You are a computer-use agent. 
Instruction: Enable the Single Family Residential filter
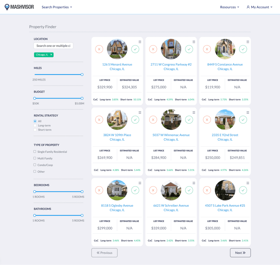pos(35,152)
